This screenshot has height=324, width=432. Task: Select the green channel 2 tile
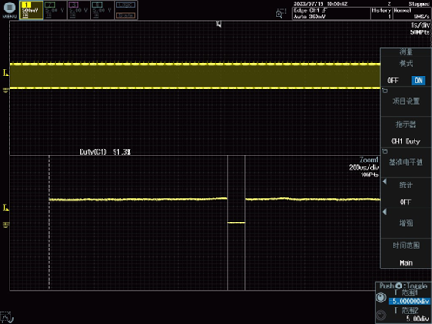point(55,10)
